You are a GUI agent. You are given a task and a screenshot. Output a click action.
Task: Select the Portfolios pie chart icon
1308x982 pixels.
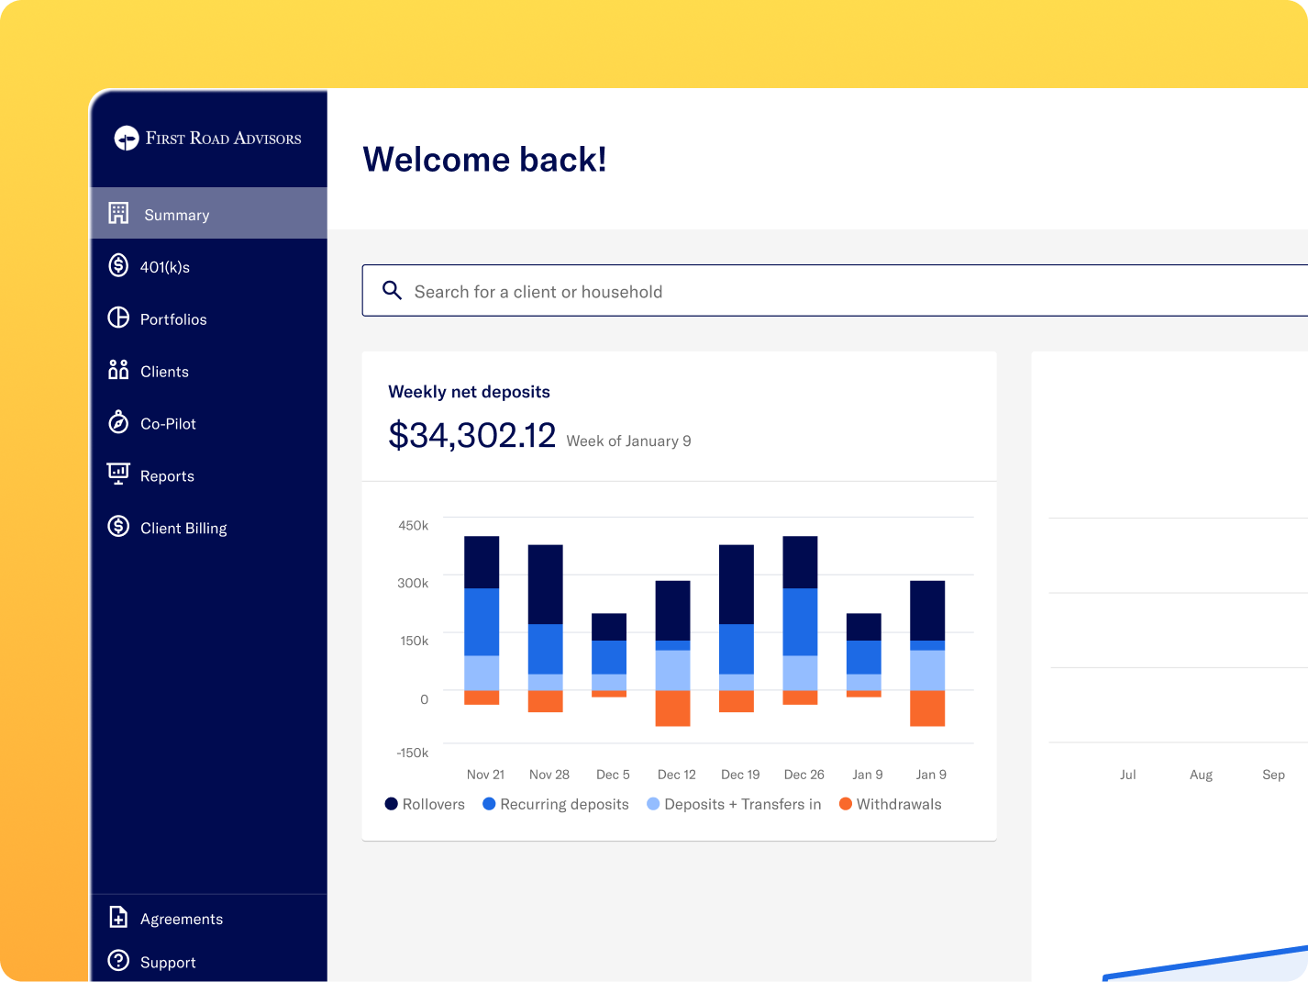coord(118,318)
